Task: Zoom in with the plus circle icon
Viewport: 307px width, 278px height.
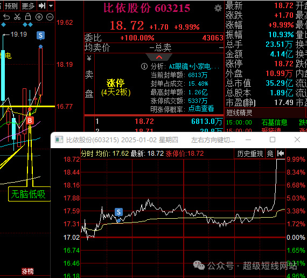Action: click(x=39, y=17)
